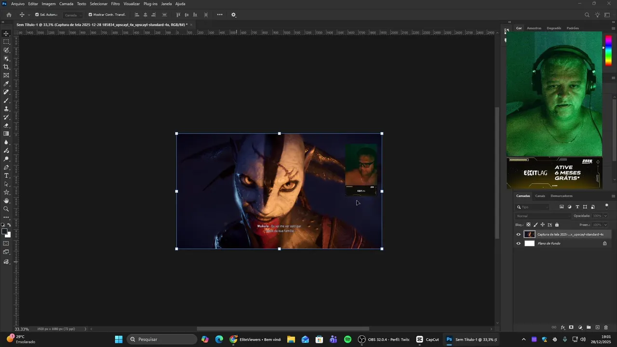Viewport: 617px width, 347px height.
Task: Select the Zoom tool
Action: 6,209
